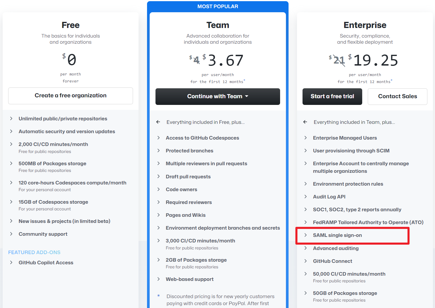Click the Contact Sales button
This screenshot has width=435, height=308.
397,96
